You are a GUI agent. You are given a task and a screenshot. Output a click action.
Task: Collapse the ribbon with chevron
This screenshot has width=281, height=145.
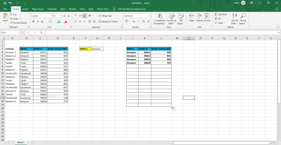pos(278,27)
